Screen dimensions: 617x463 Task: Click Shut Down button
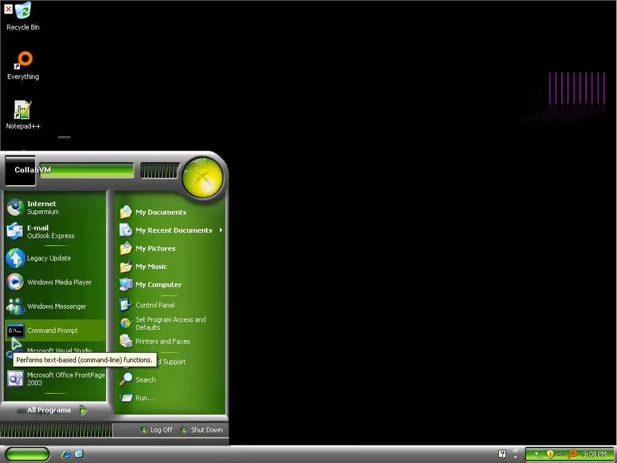click(201, 430)
